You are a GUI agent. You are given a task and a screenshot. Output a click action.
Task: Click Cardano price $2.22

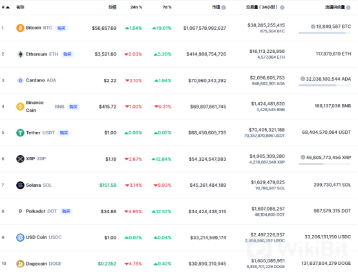[110, 80]
